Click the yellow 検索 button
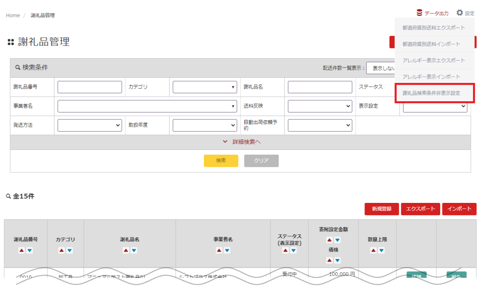481x291 pixels. 221,161
